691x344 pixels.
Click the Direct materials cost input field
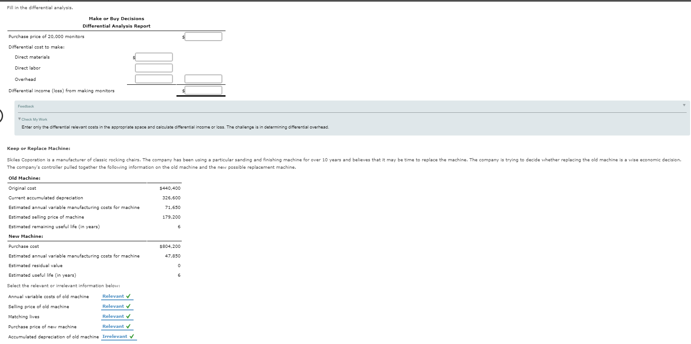[154, 57]
